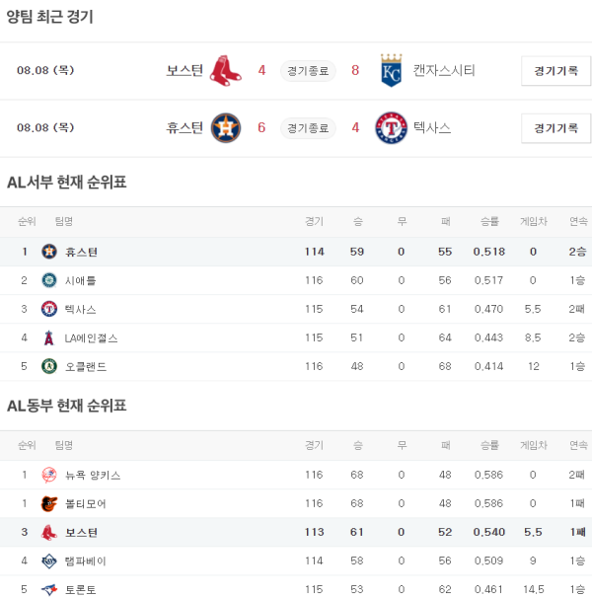Open the LA에인절스 team link
The height and width of the screenshot is (598, 592).
pos(92,337)
